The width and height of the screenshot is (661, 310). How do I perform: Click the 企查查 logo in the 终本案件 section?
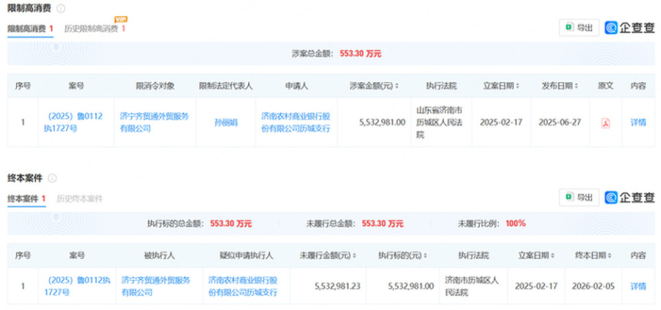[630, 197]
